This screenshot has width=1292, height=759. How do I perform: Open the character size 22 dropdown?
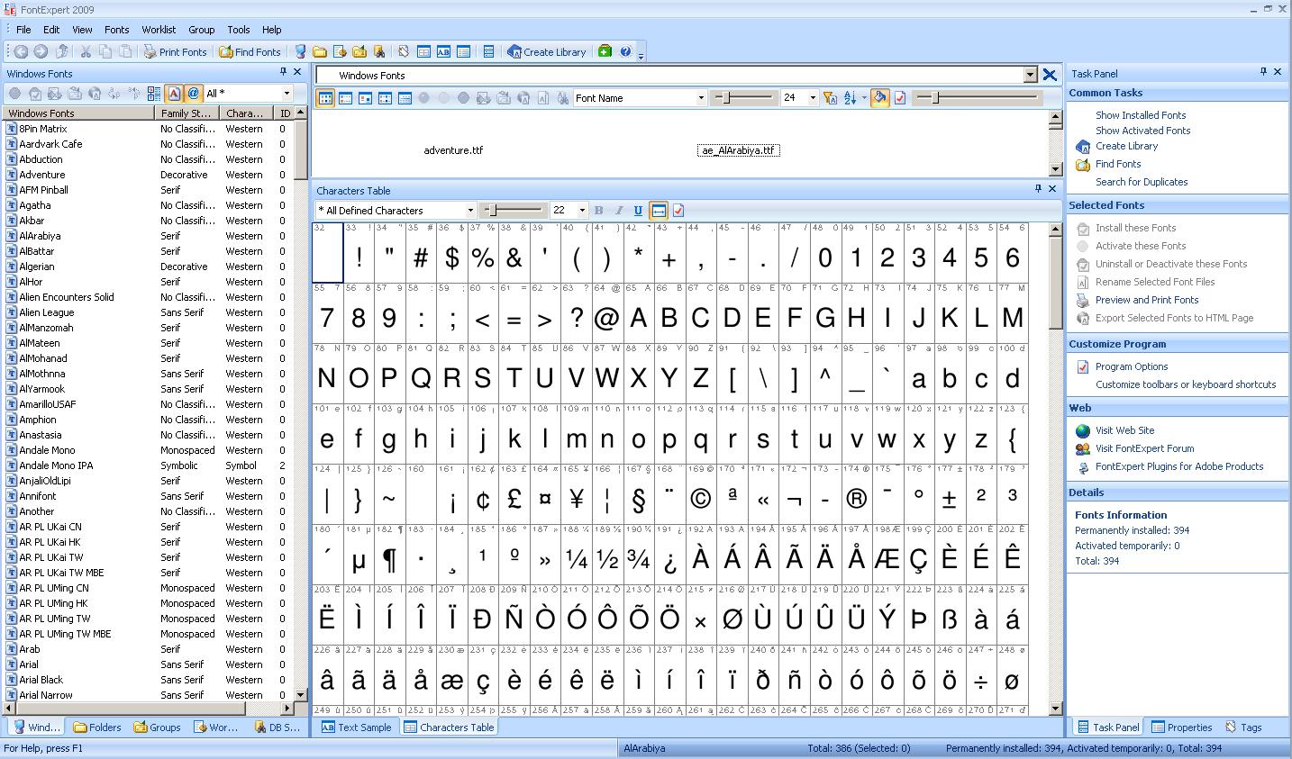(582, 211)
